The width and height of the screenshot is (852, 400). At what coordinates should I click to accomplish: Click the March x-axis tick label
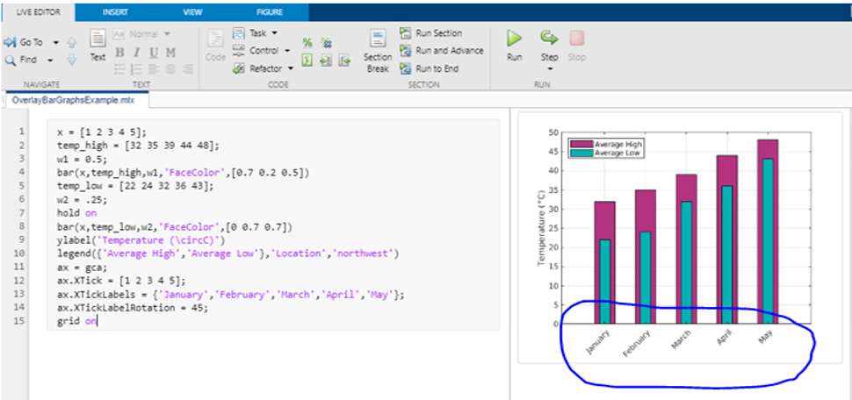click(x=681, y=339)
